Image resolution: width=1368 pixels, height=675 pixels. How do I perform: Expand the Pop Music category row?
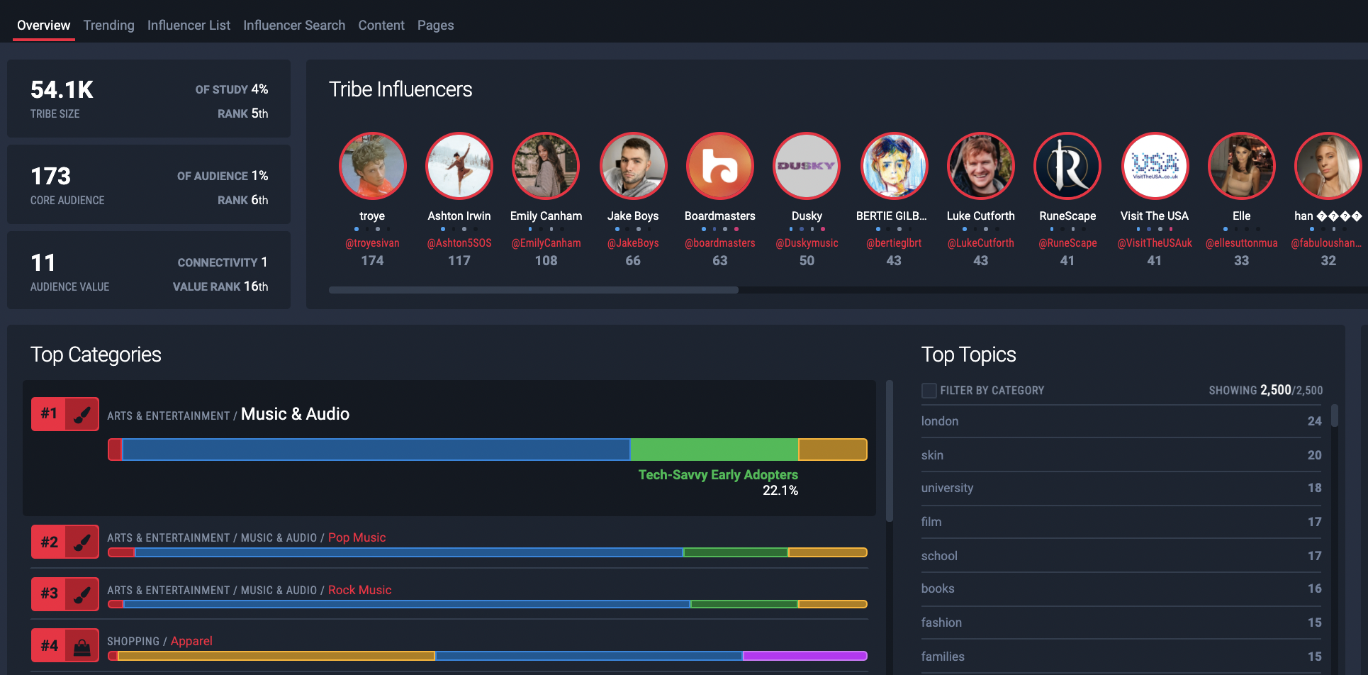(449, 542)
